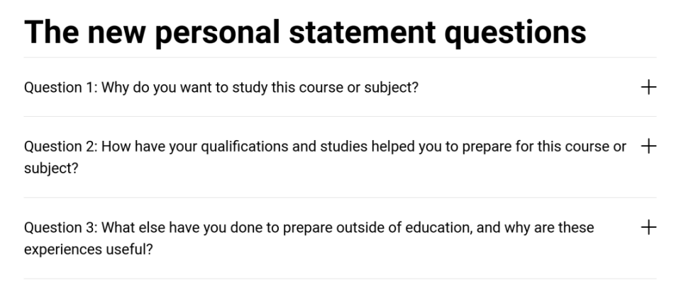Click the plus icon for Question 1
The image size is (681, 288).
click(x=648, y=87)
